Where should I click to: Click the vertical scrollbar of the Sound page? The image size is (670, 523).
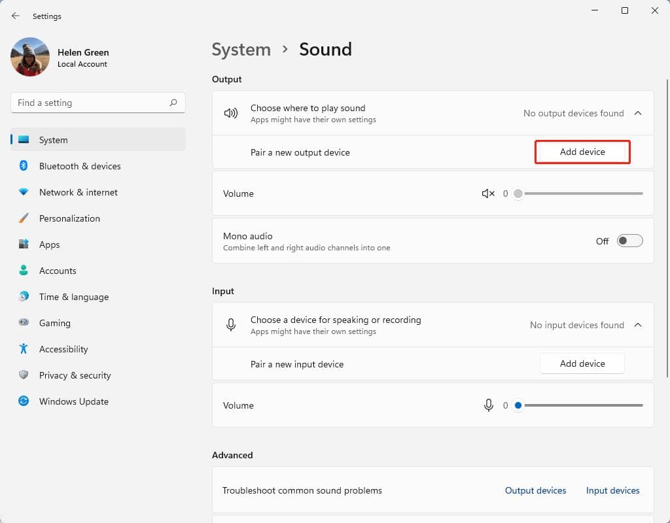pyautogui.click(x=667, y=228)
